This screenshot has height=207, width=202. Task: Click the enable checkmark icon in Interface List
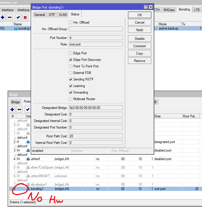tap(18, 17)
